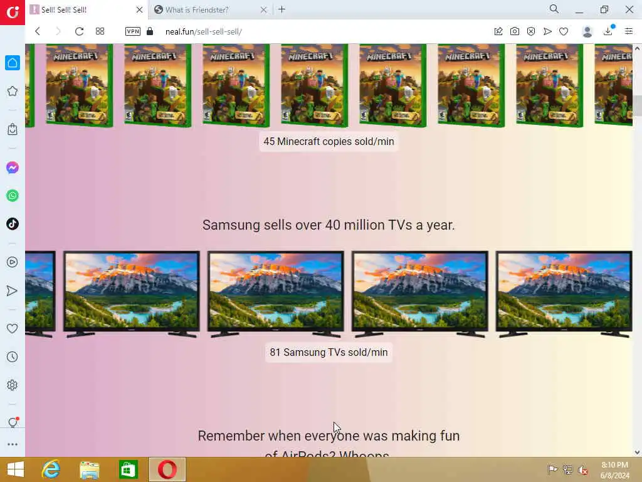
Task: Open sidebar three-dots more options
Action: tap(13, 444)
